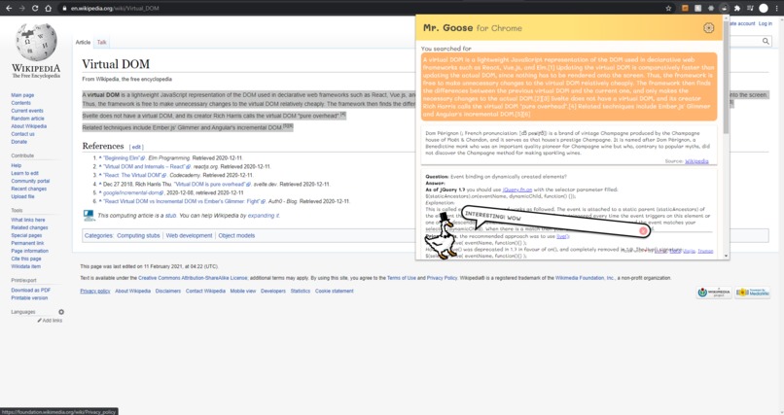The image size is (784, 415).
Task: Click the Wikipedia search magnifier icon
Action: pos(766,41)
